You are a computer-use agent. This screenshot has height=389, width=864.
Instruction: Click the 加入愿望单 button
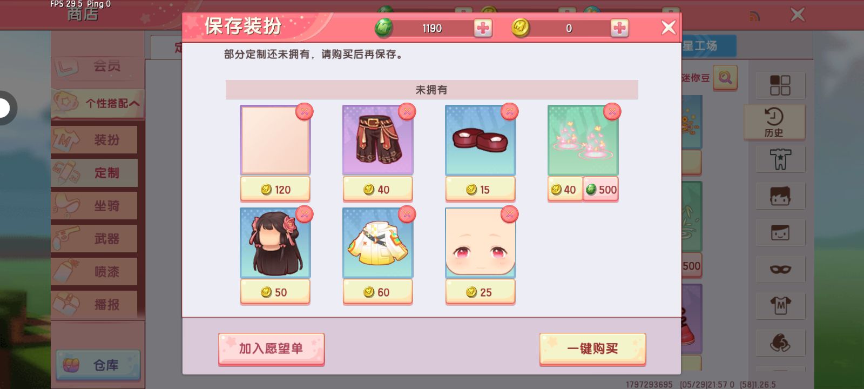pos(271,348)
